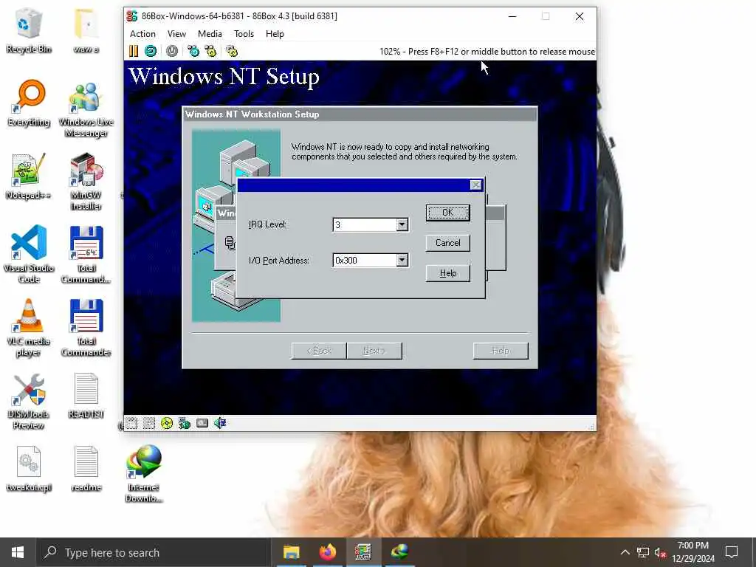Click the taskbar search box
The height and width of the screenshot is (567, 756).
(x=154, y=552)
